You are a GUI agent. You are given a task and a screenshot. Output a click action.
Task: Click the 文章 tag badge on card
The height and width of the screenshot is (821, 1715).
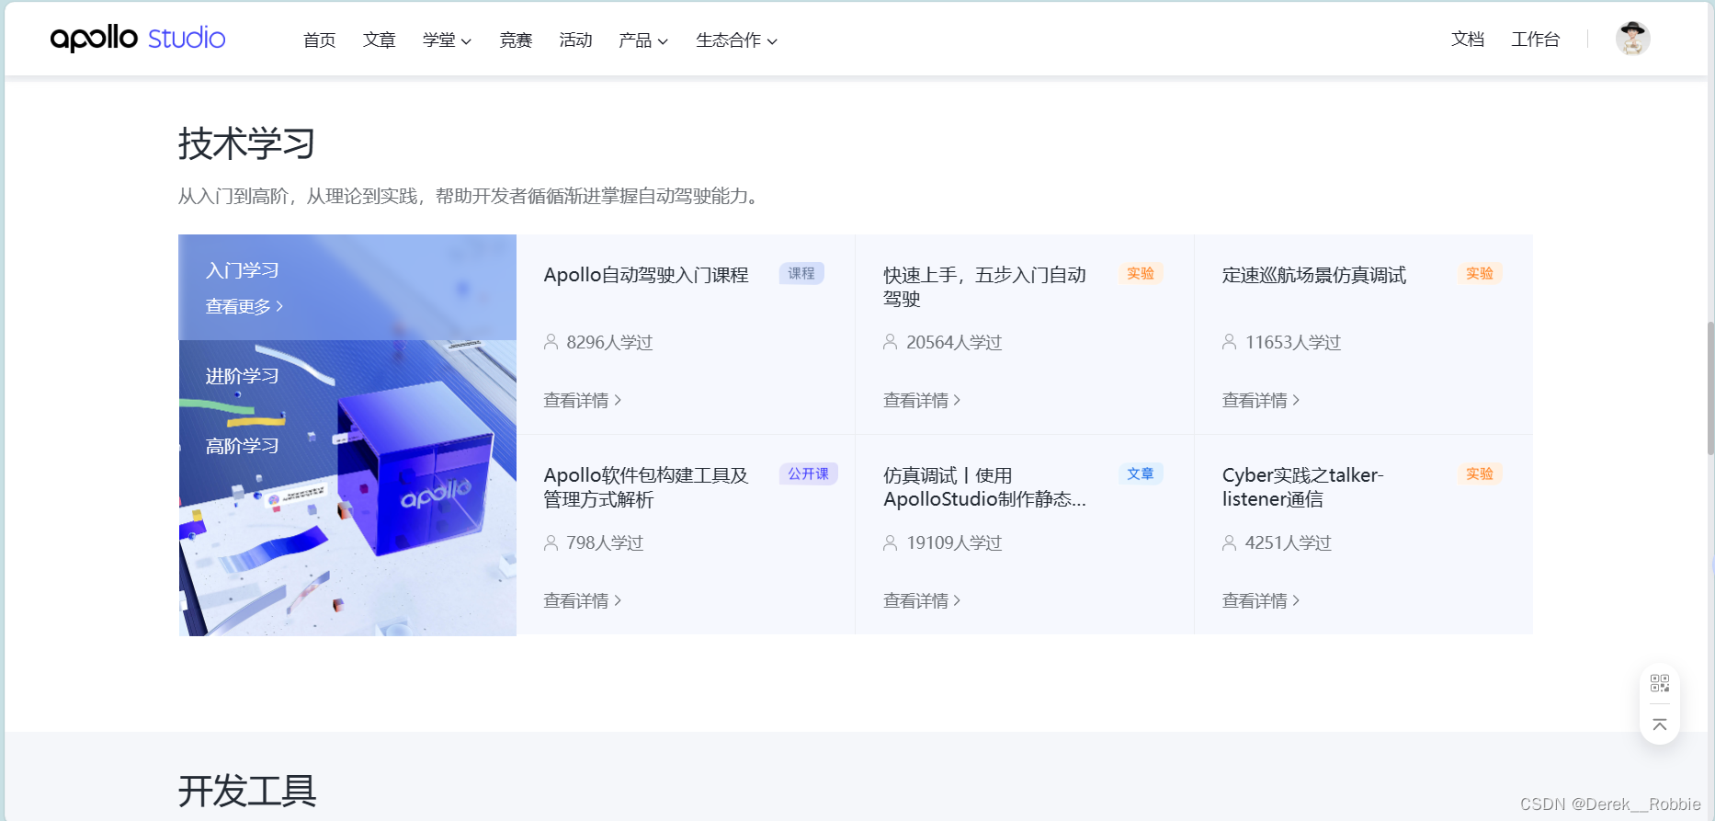coord(1141,473)
